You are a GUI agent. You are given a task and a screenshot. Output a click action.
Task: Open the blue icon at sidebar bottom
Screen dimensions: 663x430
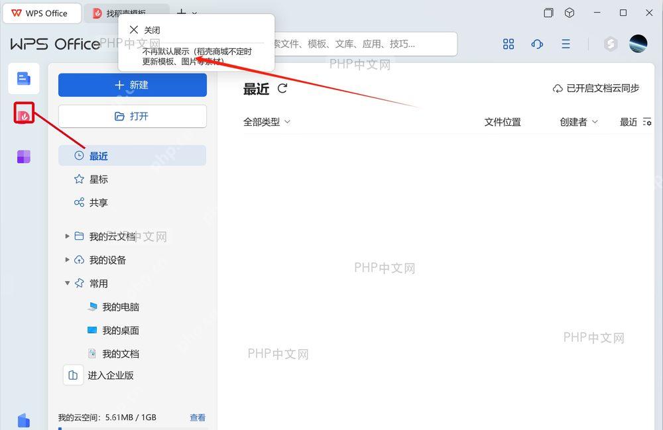(24, 420)
